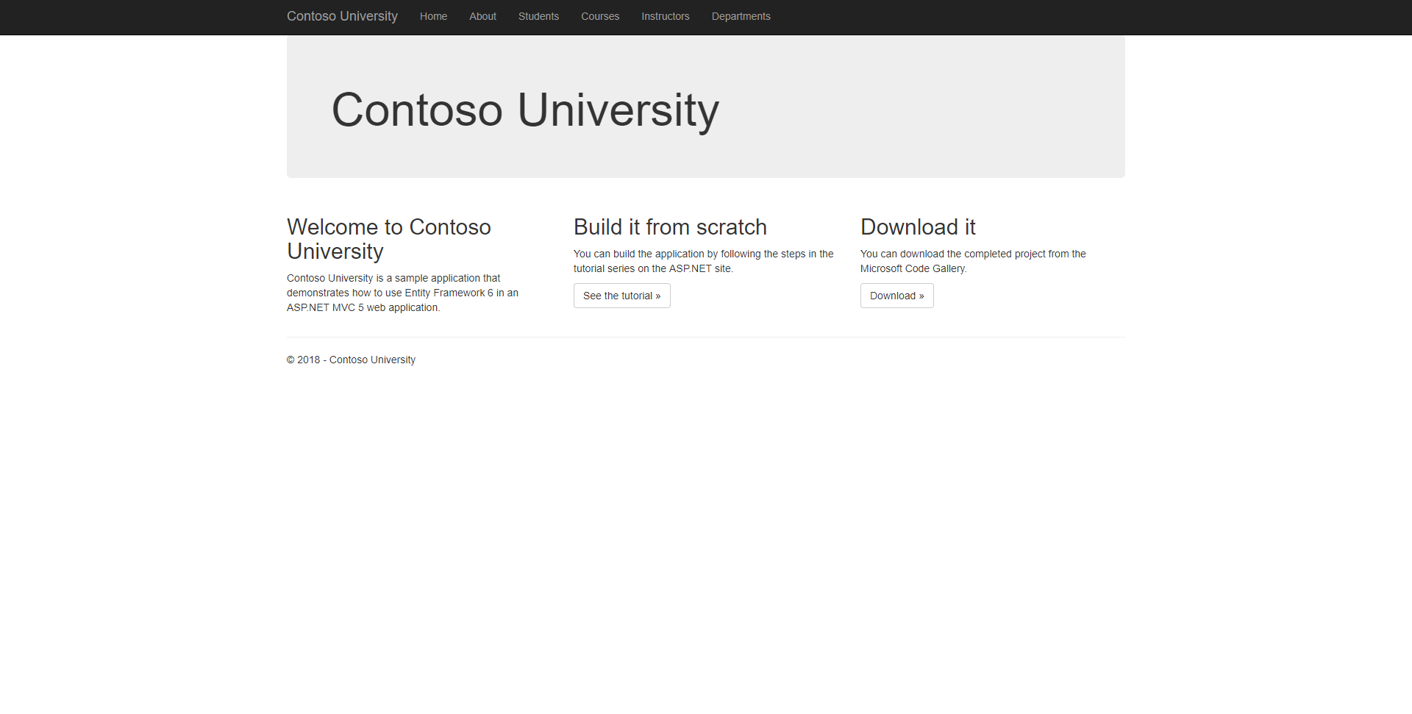Click empty dark navbar area right of Departments
This screenshot has height=714, width=1412.
pos(1030,16)
